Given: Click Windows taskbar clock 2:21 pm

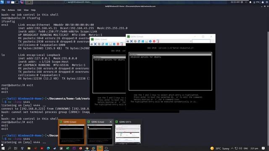Looking at the screenshot, I should point(254,148).
